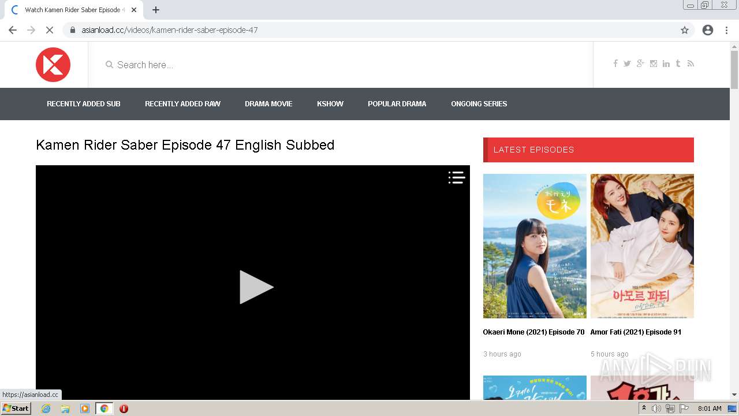Click the taskbar clock showing 8:01 AM

coord(710,408)
